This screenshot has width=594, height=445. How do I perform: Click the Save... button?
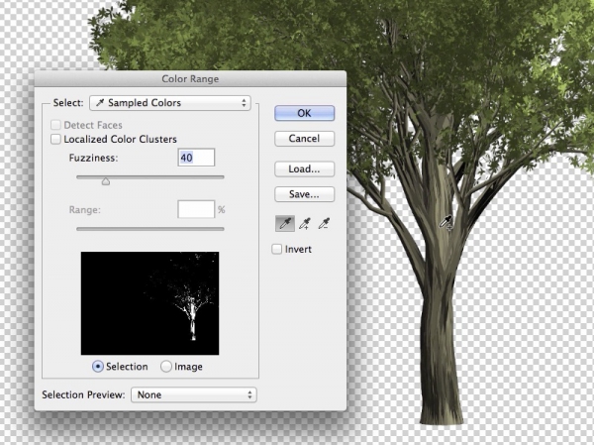point(304,194)
